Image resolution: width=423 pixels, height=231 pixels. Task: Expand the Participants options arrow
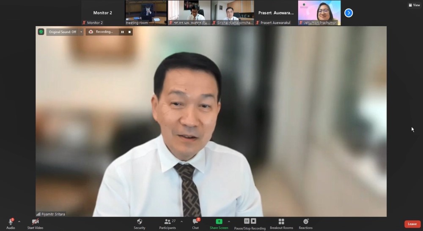point(181,221)
